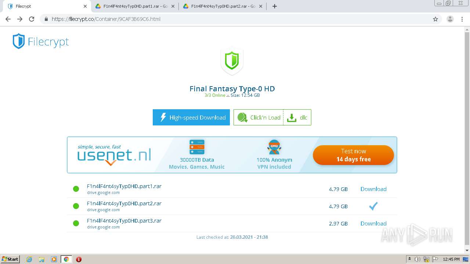The width and height of the screenshot is (470, 264).
Task: Open media player from taskbar
Action: [54, 259]
